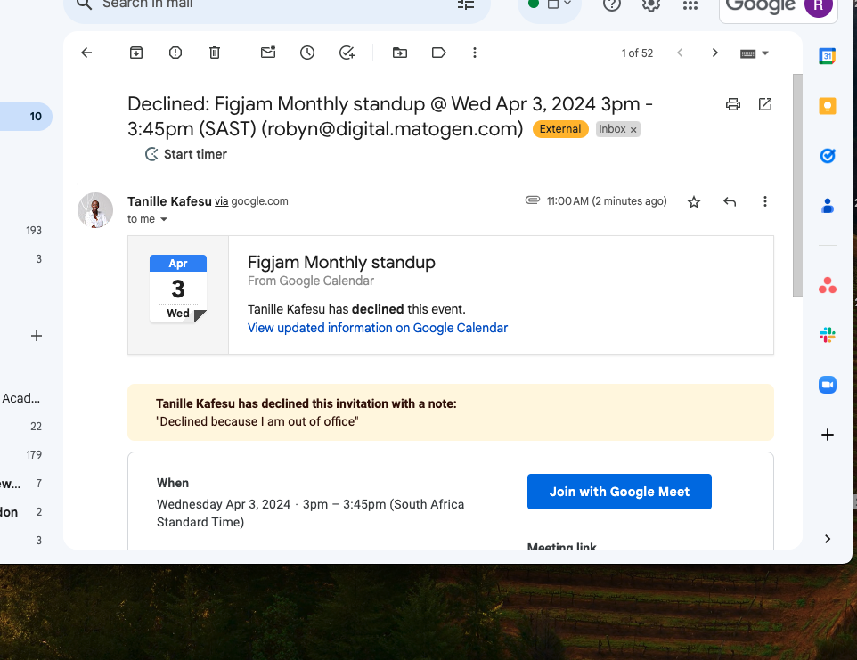The image size is (857, 660).
Task: Delete this email with trash icon
Action: point(215,53)
